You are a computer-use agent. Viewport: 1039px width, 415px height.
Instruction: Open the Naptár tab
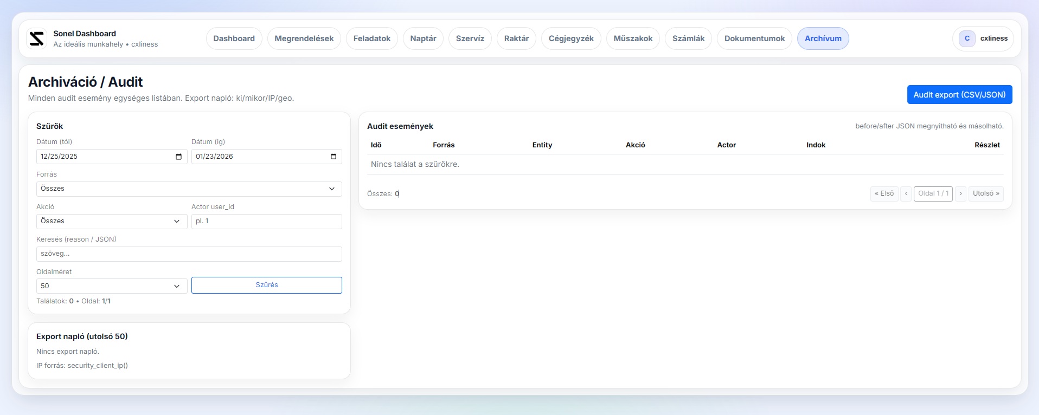pyautogui.click(x=423, y=38)
